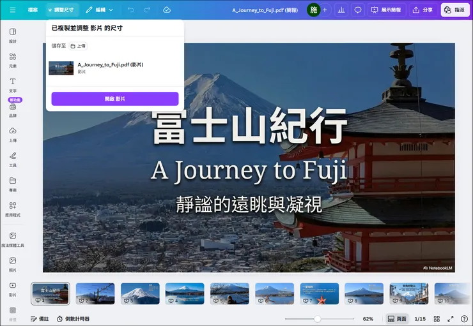Screen dimensions: 473x326
Task: Open the 倒數計時器 (Timer) tool
Action: pos(74,319)
